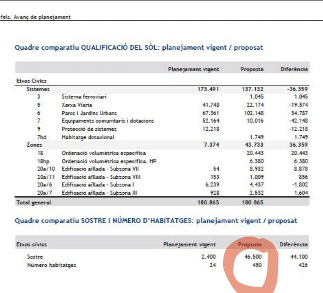Click 'Edificació aïllada - Subzona III' label
This screenshot has height=293, width=323.
point(99,193)
